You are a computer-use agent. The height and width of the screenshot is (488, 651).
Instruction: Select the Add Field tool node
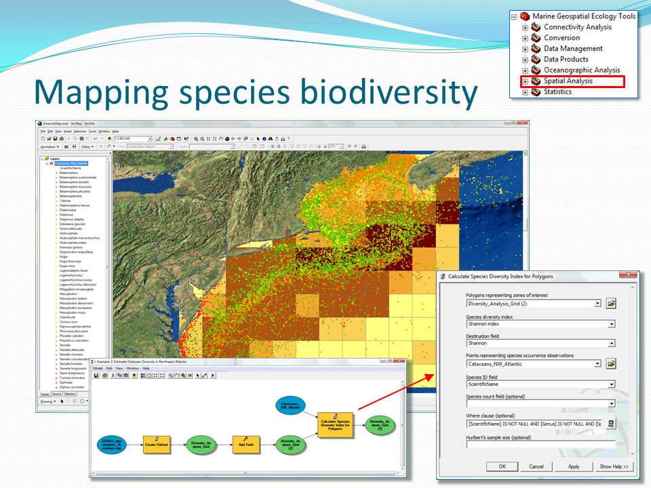click(x=246, y=445)
